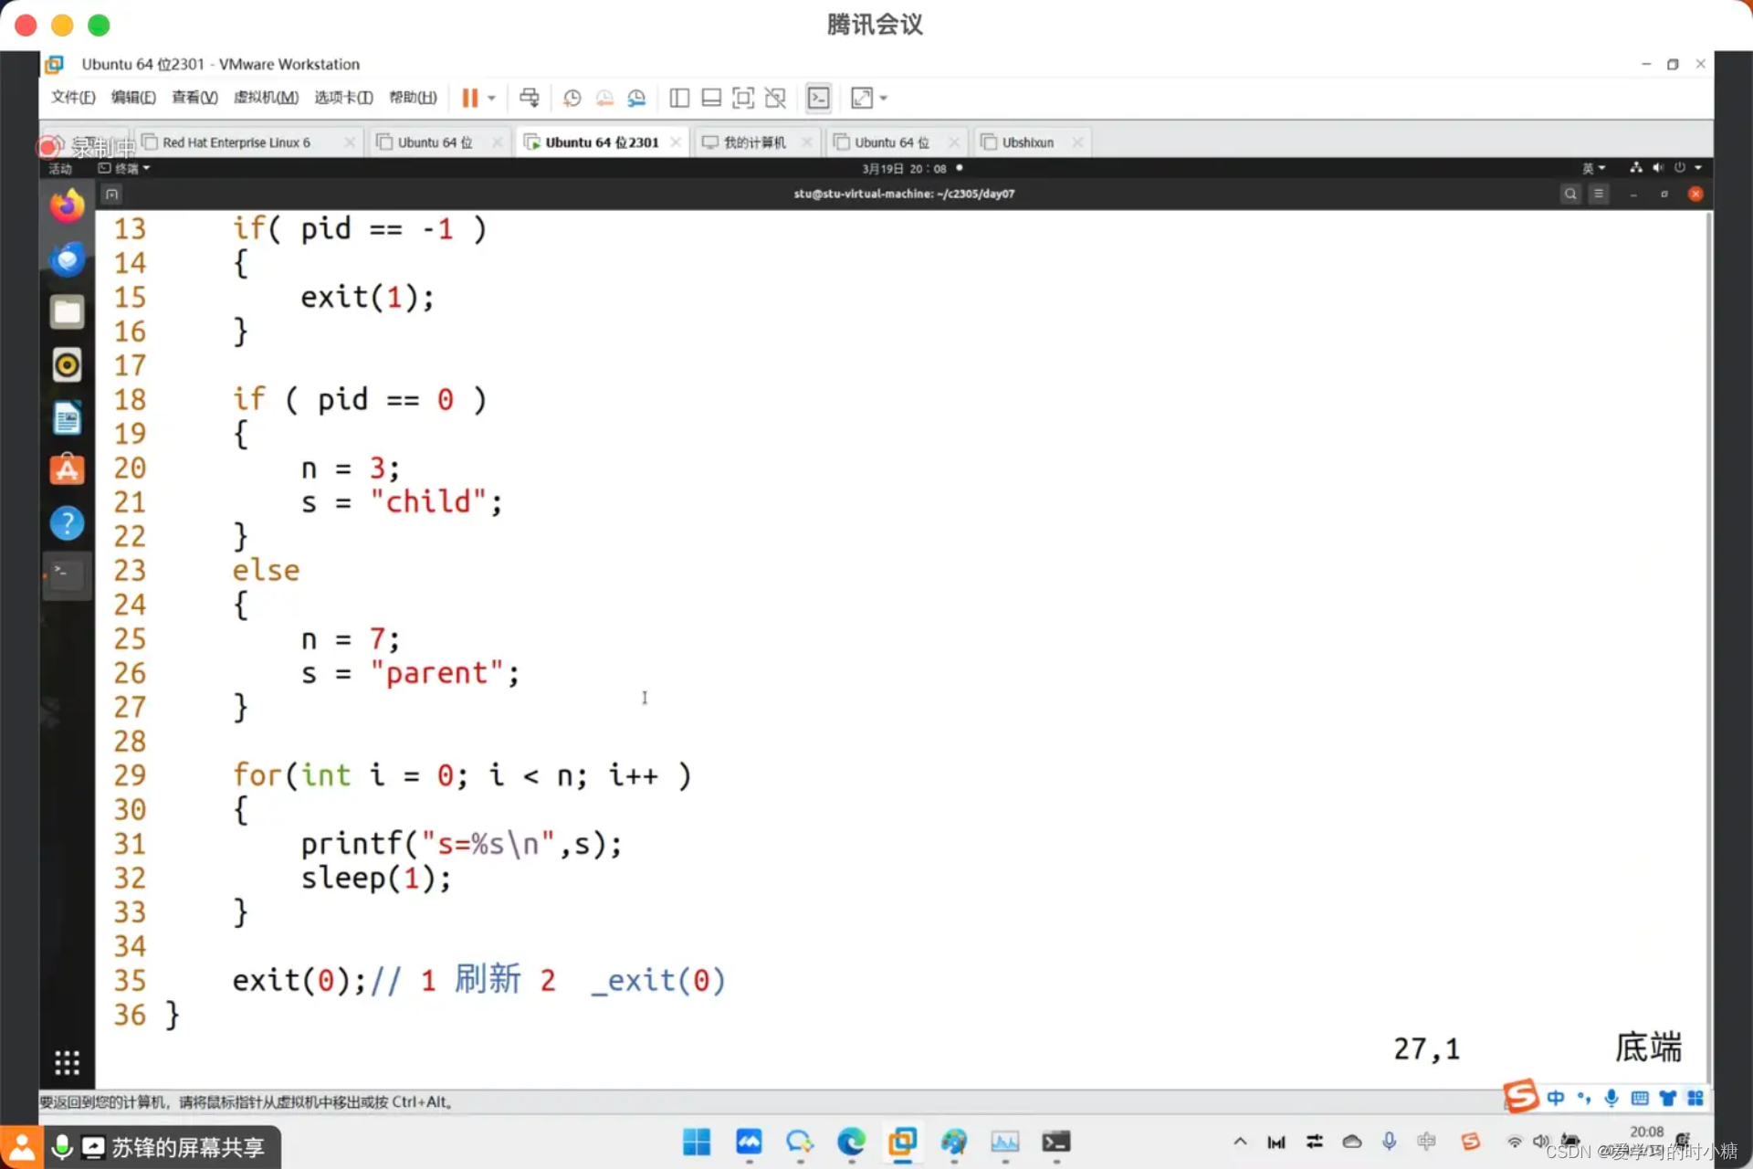Toggle Sogou punctuation mode button

coord(1584,1098)
